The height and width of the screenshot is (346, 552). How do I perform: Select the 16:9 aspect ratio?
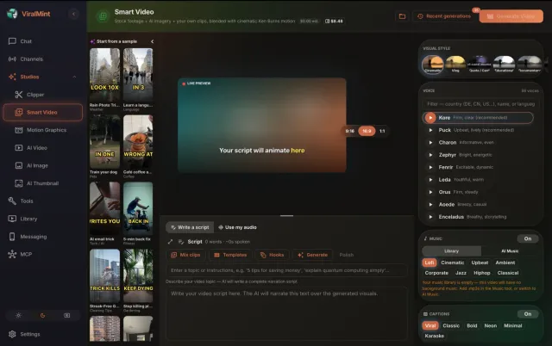coord(367,131)
